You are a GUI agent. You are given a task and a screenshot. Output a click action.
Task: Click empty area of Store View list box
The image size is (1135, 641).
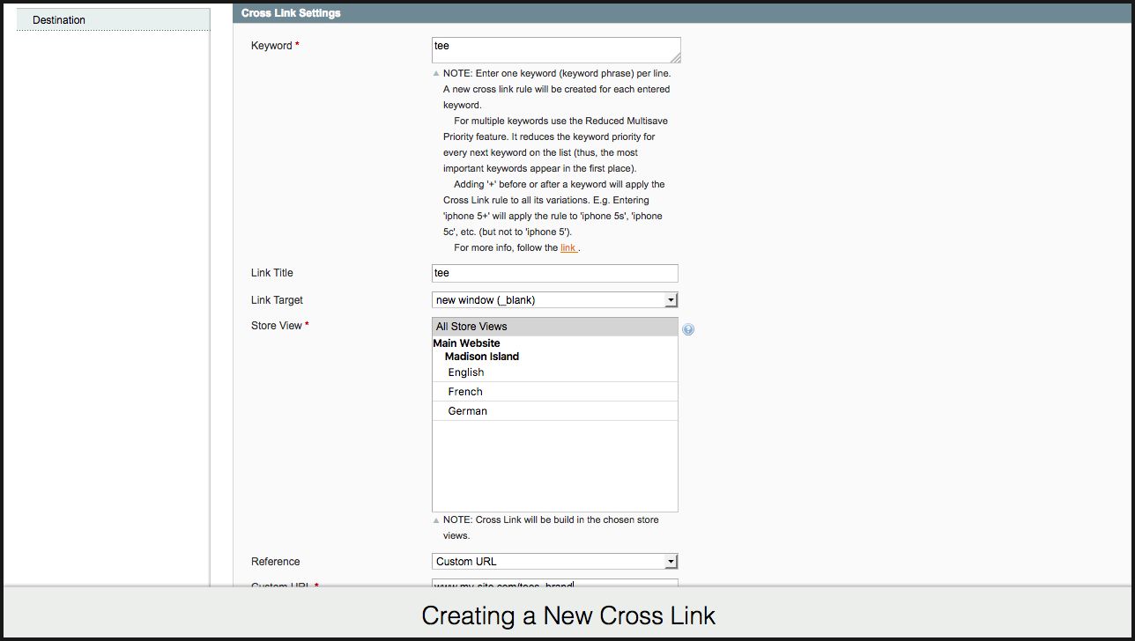(x=554, y=467)
